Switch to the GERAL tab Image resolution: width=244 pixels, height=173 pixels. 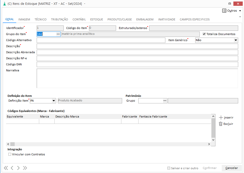[x=10, y=19]
